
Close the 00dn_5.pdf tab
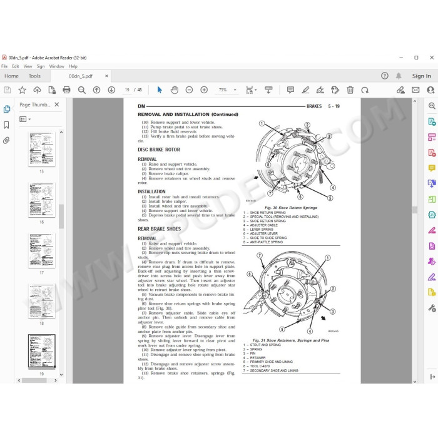(106, 76)
